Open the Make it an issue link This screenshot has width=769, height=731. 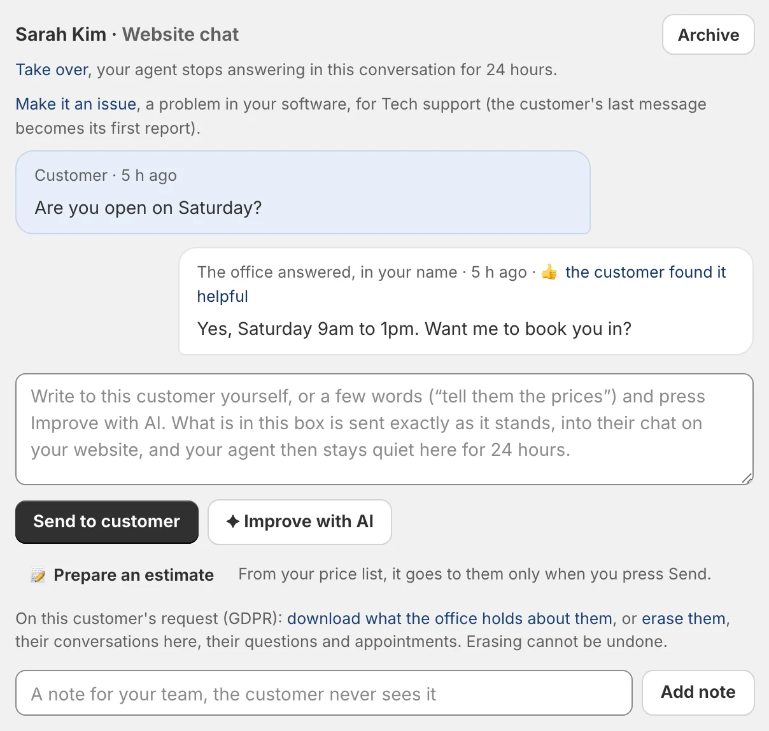[x=76, y=104]
